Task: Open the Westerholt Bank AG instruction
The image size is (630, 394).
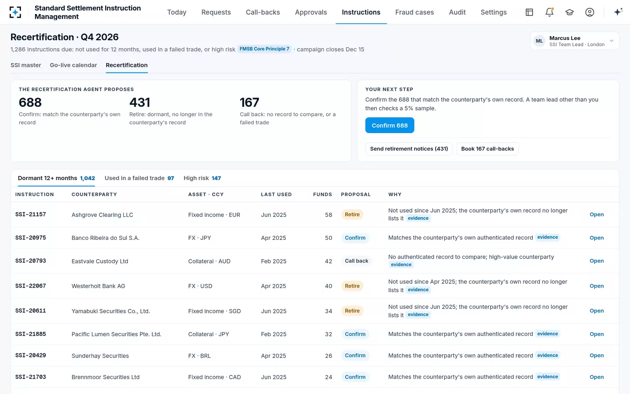Action: coord(597,286)
